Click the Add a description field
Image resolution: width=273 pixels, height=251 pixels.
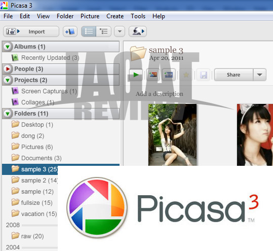(x=160, y=94)
